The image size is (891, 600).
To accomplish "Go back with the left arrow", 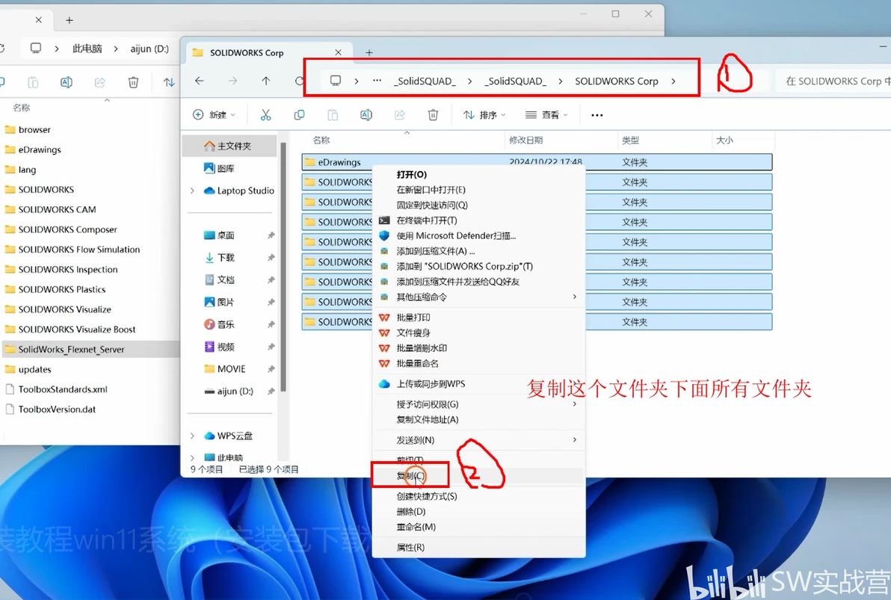I will click(200, 81).
